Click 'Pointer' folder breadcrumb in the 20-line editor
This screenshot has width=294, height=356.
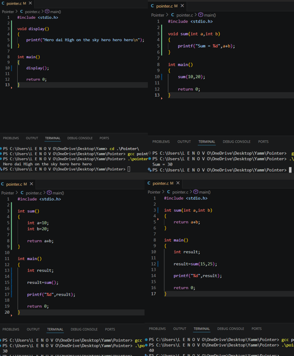point(8,193)
